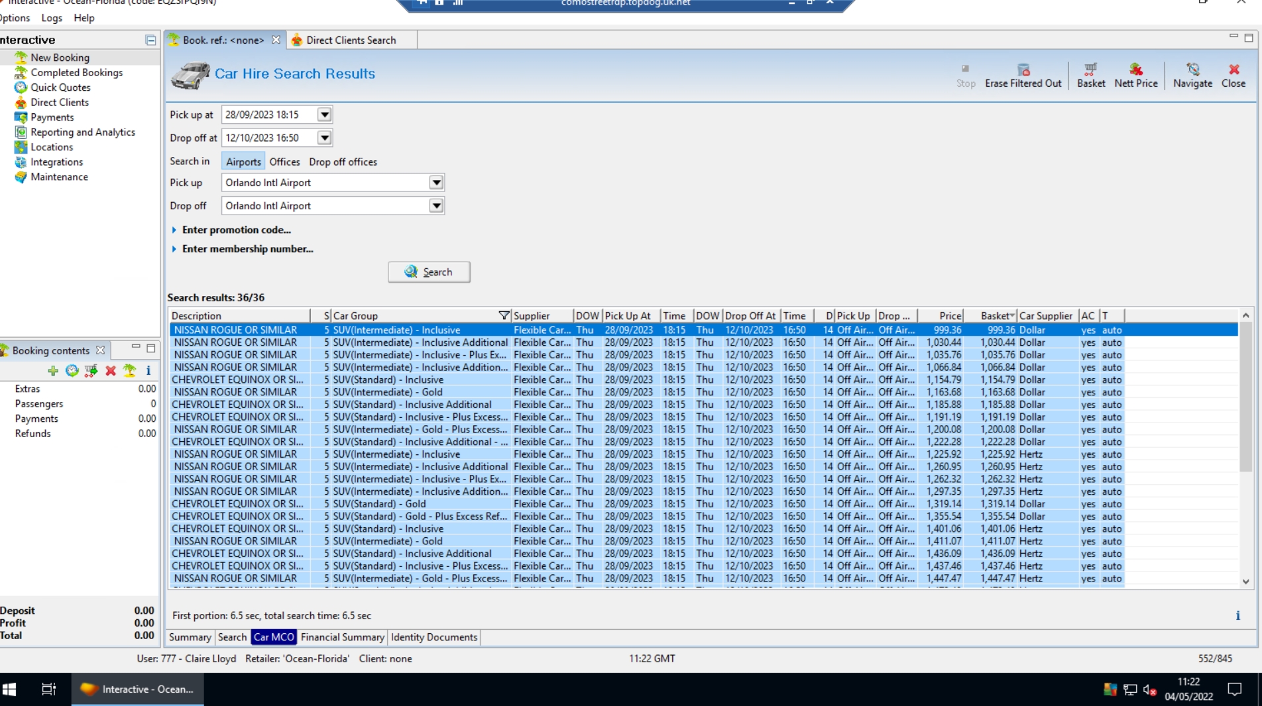Switch to the Search bottom tab
1262x706 pixels.
click(232, 637)
